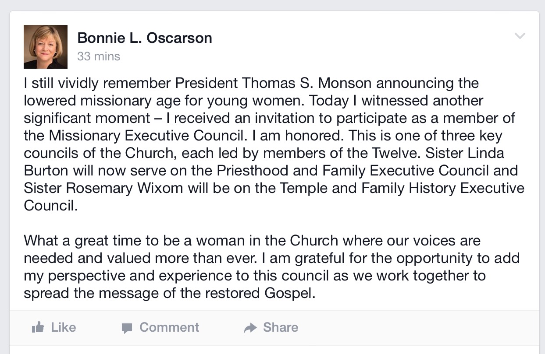Screen dimensions: 545x354
Task: Click the paragraph starting 'I still vividly remember'
Action: tap(274, 144)
